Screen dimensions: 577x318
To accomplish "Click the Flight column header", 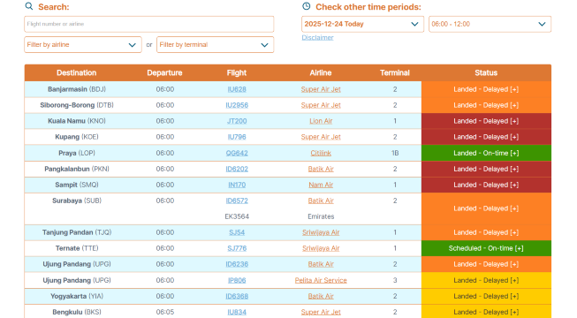I will pyautogui.click(x=237, y=72).
